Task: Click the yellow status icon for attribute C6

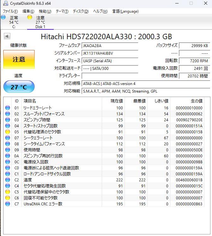Action: click(8, 198)
